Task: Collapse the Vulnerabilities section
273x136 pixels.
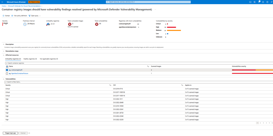Action: tap(4, 79)
